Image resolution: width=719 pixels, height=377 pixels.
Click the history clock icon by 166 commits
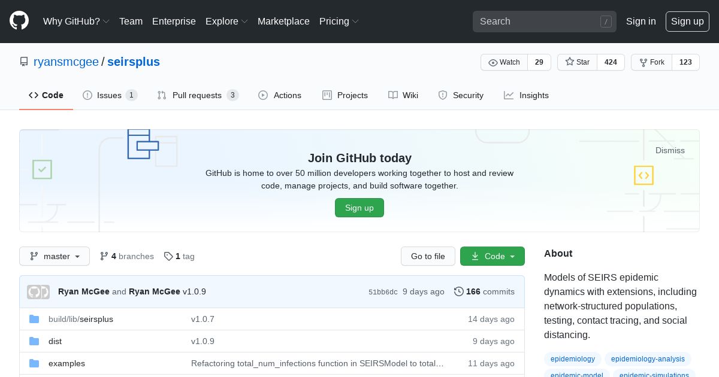459,291
